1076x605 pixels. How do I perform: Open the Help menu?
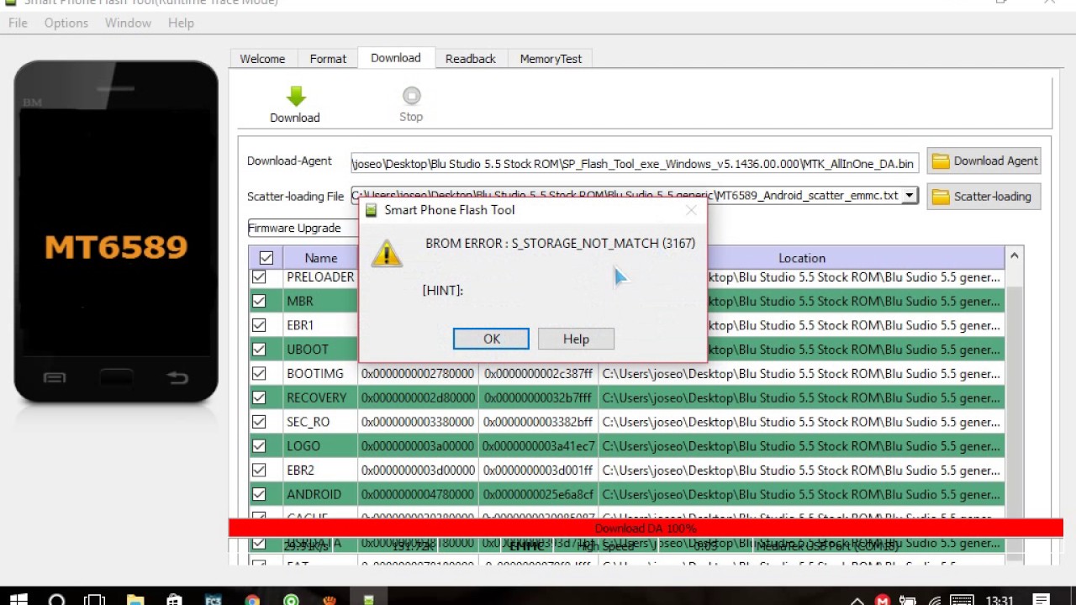tap(181, 23)
